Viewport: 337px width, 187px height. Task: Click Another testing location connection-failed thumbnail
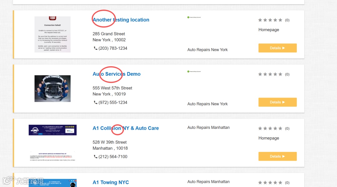pos(52,34)
